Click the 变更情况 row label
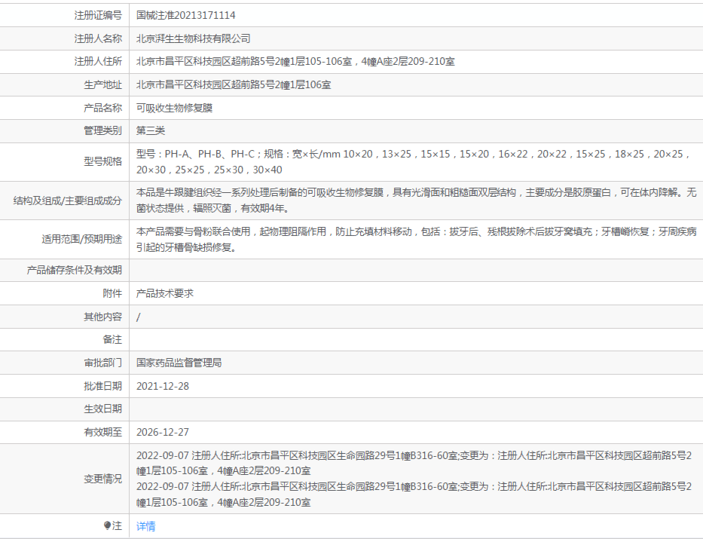This screenshot has width=703, height=539. (103, 479)
